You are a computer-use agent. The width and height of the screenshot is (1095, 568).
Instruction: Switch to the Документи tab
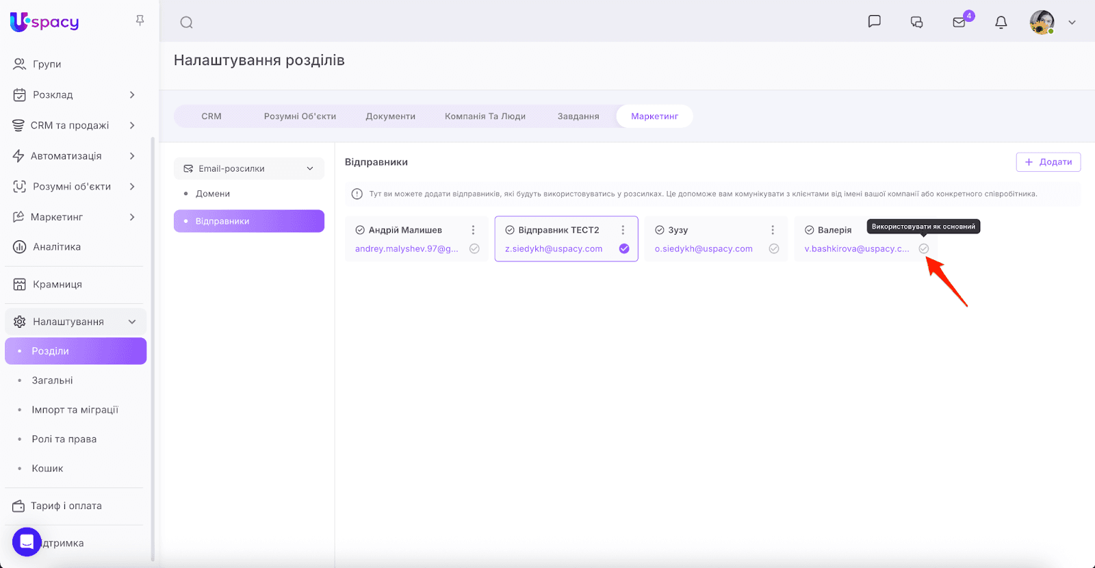(x=390, y=116)
